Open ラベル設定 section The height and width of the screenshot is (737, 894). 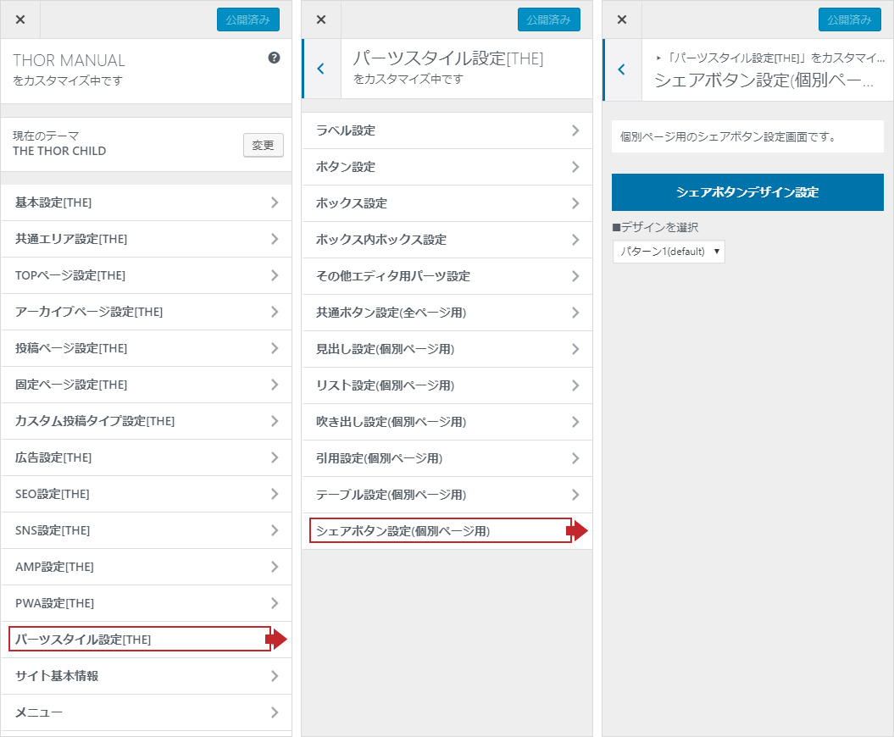coord(447,130)
